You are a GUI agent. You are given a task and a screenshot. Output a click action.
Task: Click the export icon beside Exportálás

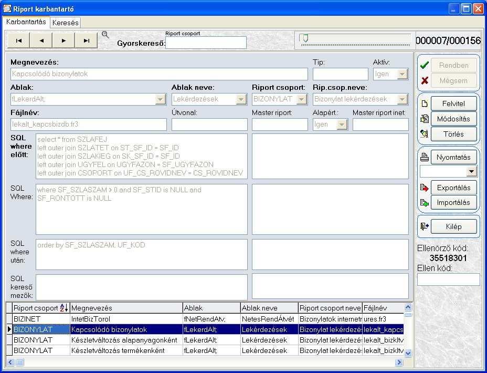coord(424,188)
